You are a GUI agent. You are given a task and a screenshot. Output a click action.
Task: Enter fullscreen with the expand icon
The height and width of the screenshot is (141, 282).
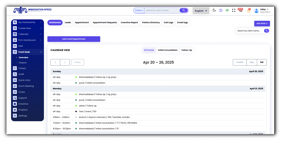click(x=234, y=10)
